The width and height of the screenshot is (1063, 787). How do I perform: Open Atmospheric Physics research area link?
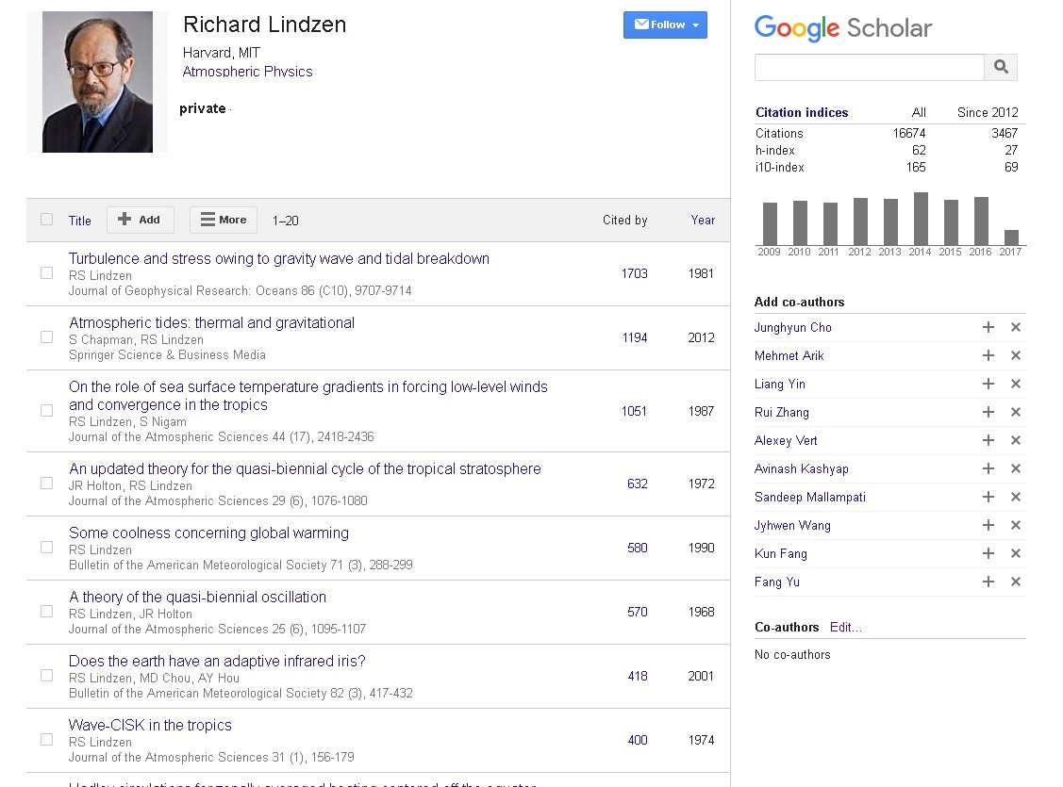point(247,72)
